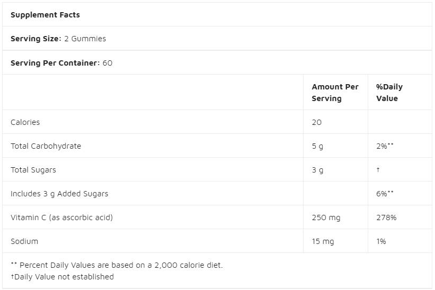Select the Total Sugars label
The width and height of the screenshot is (435, 290).
[x=33, y=170]
